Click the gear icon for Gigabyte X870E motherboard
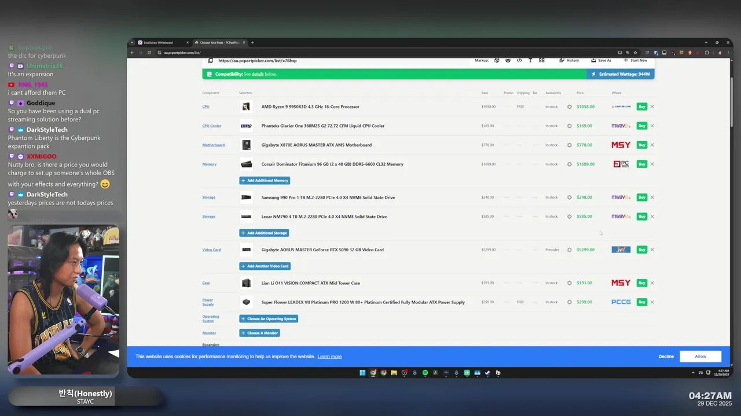The image size is (741, 416). pos(569,145)
